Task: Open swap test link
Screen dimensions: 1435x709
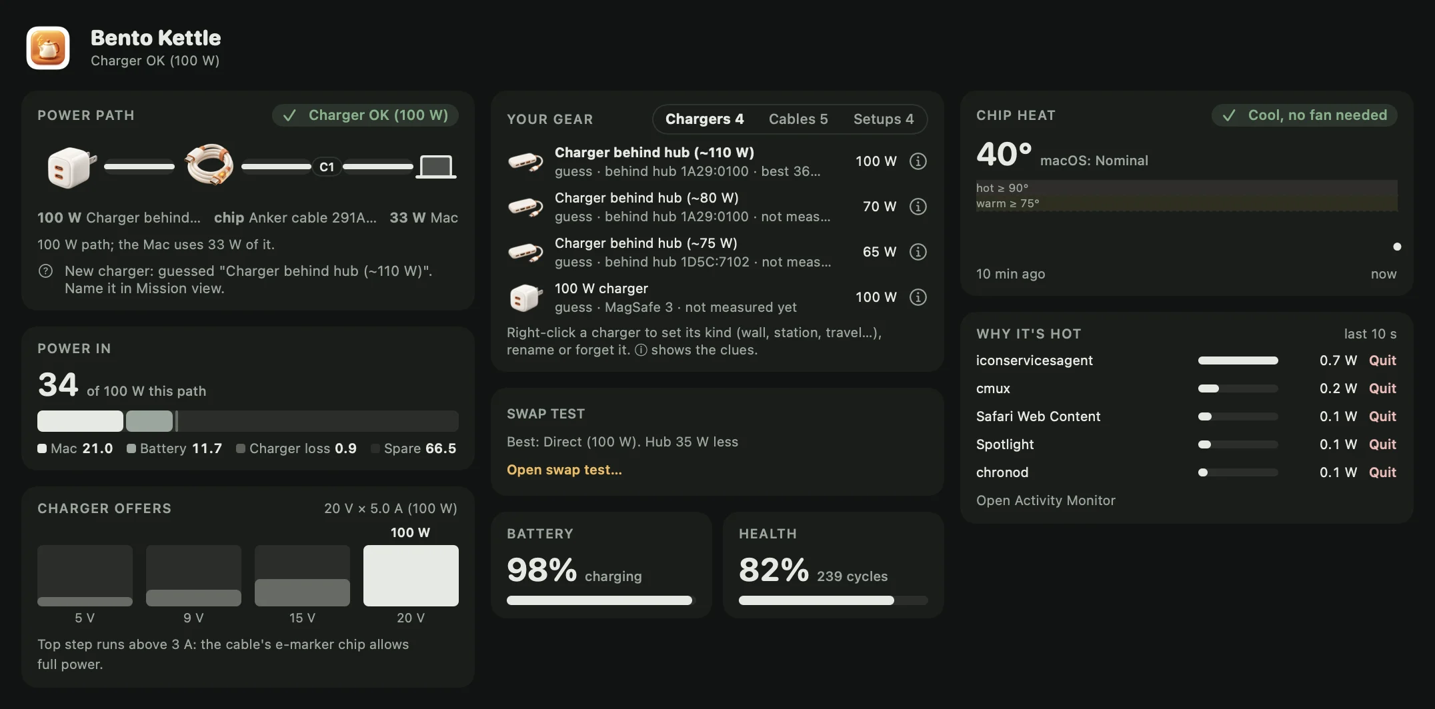Action: click(564, 470)
